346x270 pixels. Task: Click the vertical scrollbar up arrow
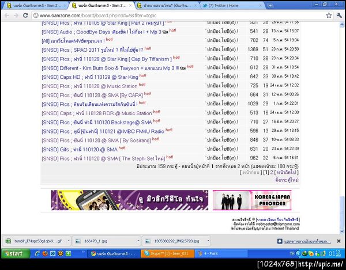[342, 24]
